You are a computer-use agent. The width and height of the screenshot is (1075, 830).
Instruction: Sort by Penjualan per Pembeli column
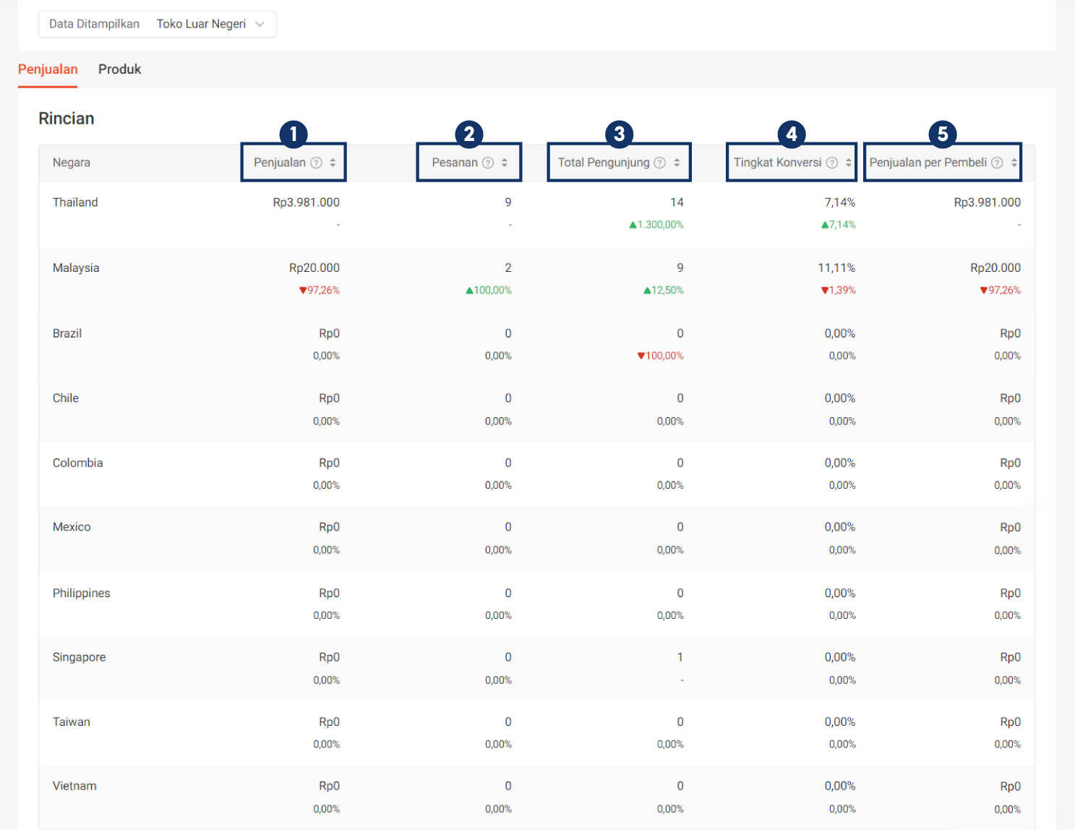[1014, 163]
